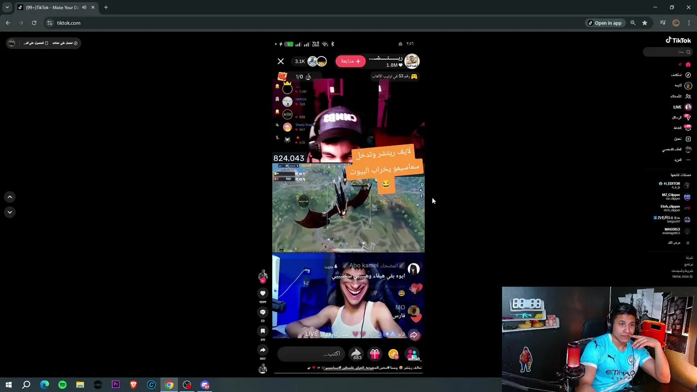Click the get coins pill at top left
Image resolution: width=697 pixels, height=392 pixels.
point(65,43)
